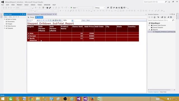This screenshot has width=179, height=101.
Task: Click the Solution Explorer horizontal scrollbar
Action: pos(162,90)
